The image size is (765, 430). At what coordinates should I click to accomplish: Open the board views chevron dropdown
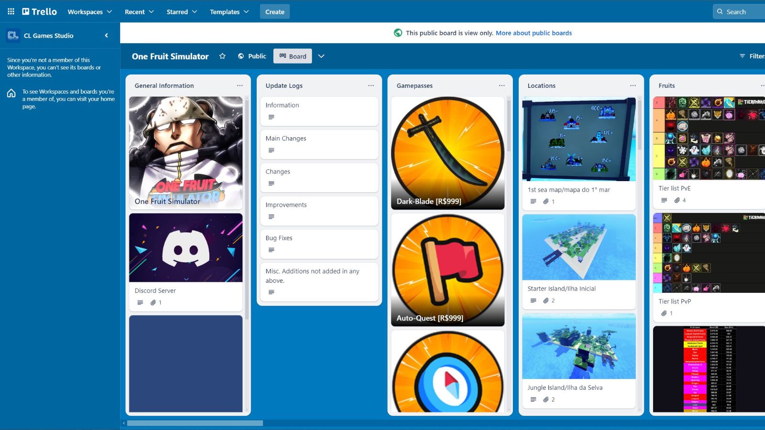click(321, 56)
